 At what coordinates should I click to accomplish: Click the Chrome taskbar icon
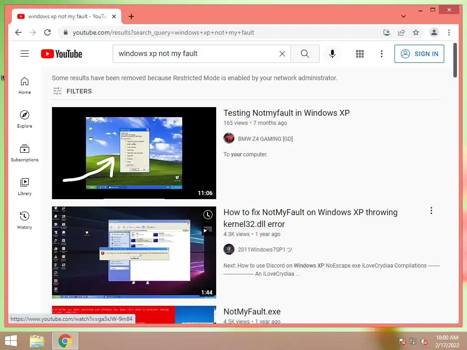65,341
